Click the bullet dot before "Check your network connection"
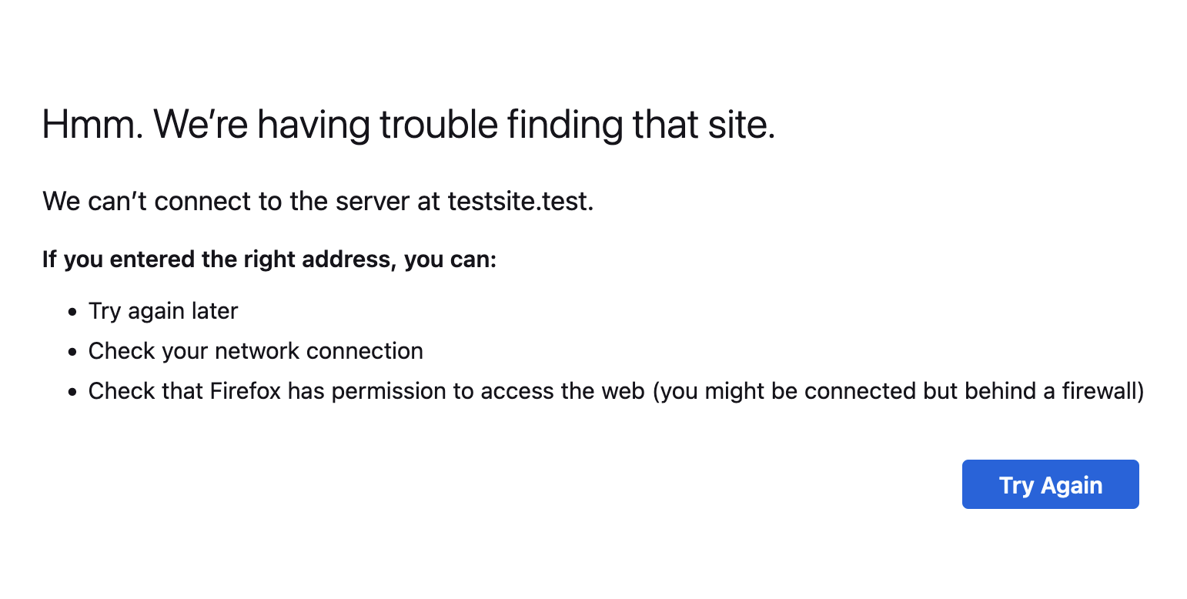 (72, 352)
